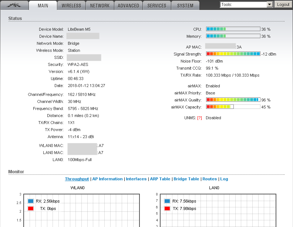Show the Interfaces monitor
This screenshot has height=227, width=293.
pos(136,179)
